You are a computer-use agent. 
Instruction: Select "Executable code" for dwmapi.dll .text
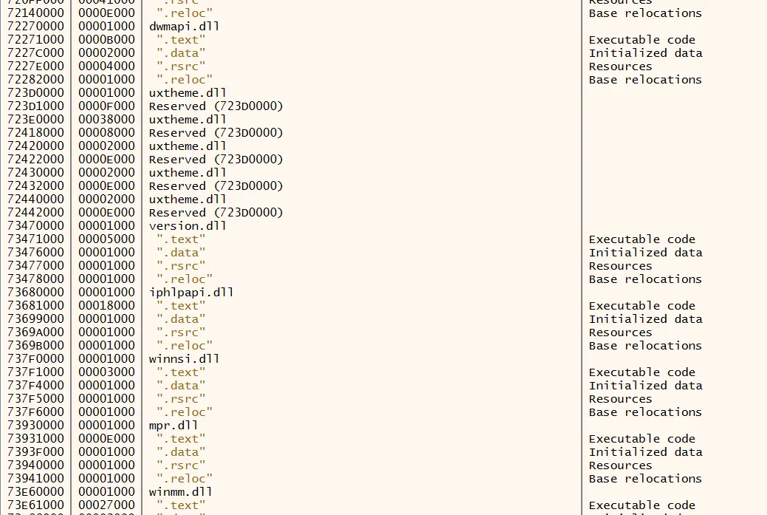tap(642, 40)
